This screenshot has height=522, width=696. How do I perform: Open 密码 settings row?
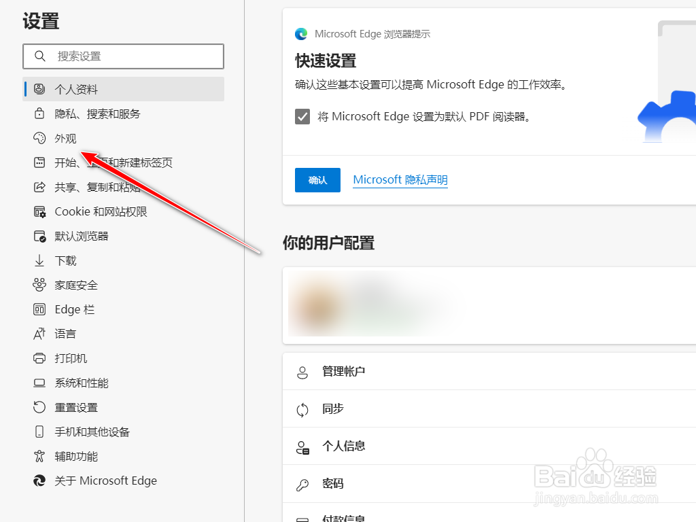click(x=489, y=484)
